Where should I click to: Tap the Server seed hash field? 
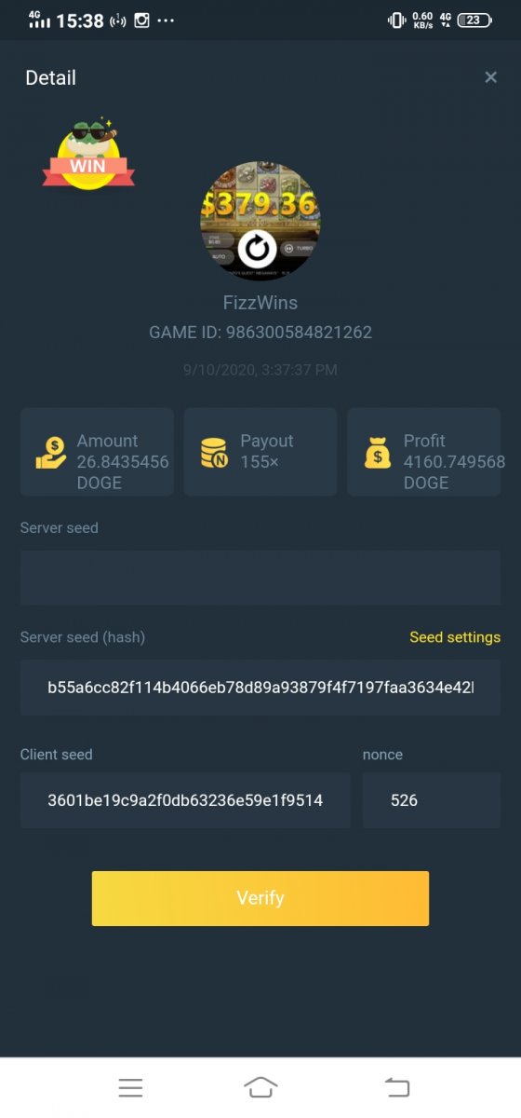pyautogui.click(x=260, y=688)
